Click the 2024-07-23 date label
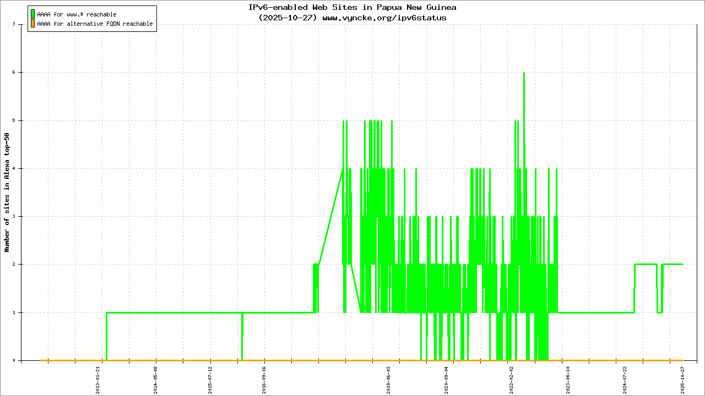 pyautogui.click(x=625, y=377)
